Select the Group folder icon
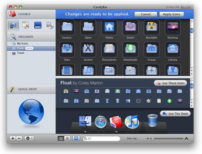 tap(151, 49)
